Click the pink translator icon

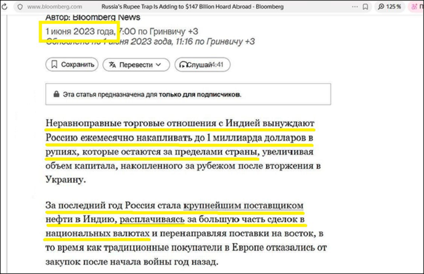pos(414,7)
